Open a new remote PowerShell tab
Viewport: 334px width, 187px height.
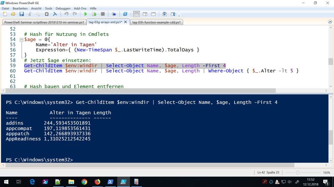click(114, 14)
